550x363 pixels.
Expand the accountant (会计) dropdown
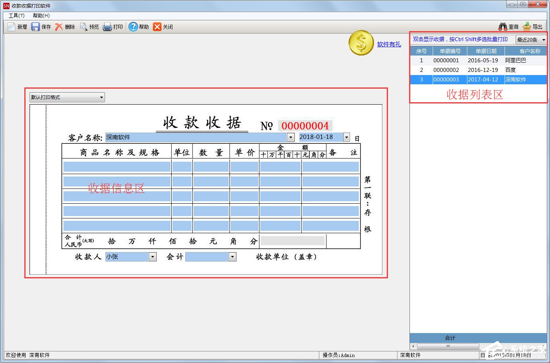232,257
